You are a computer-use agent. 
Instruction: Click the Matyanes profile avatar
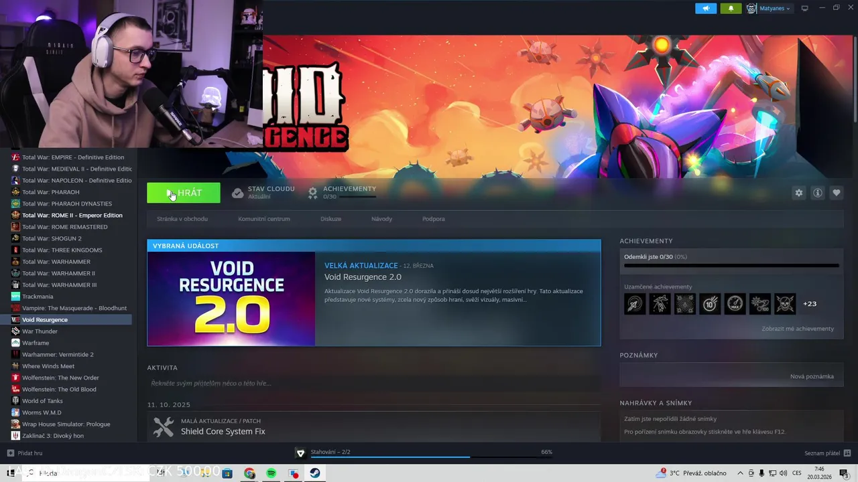coord(751,9)
